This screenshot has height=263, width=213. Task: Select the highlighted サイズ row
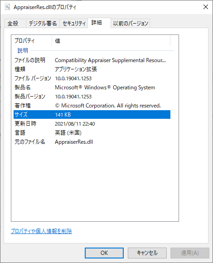92,115
